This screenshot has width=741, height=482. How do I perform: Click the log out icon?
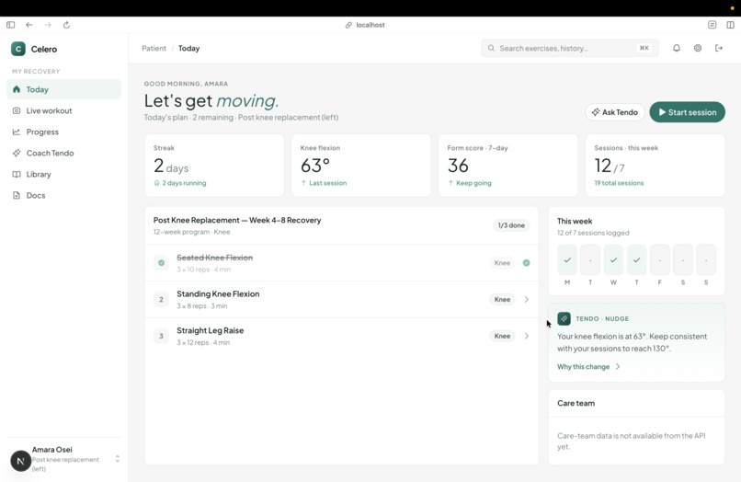pos(719,48)
